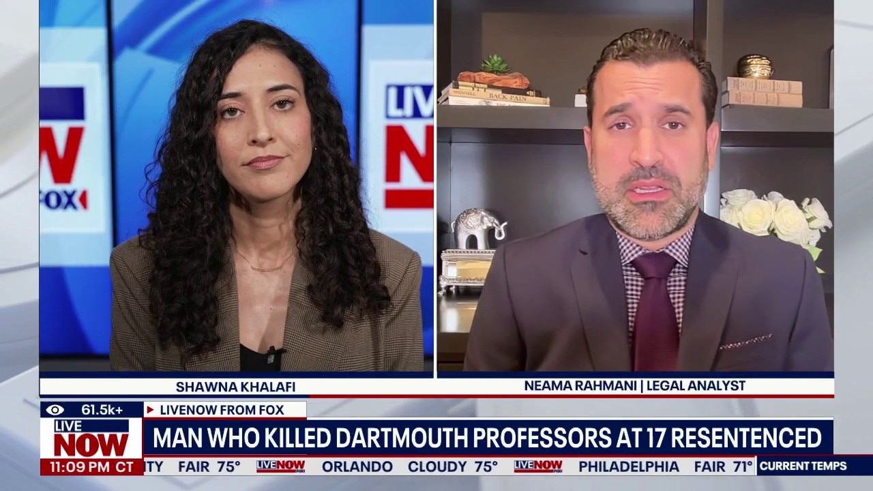Click the left video feed of Shawna Khalafi

pyautogui.click(x=236, y=185)
